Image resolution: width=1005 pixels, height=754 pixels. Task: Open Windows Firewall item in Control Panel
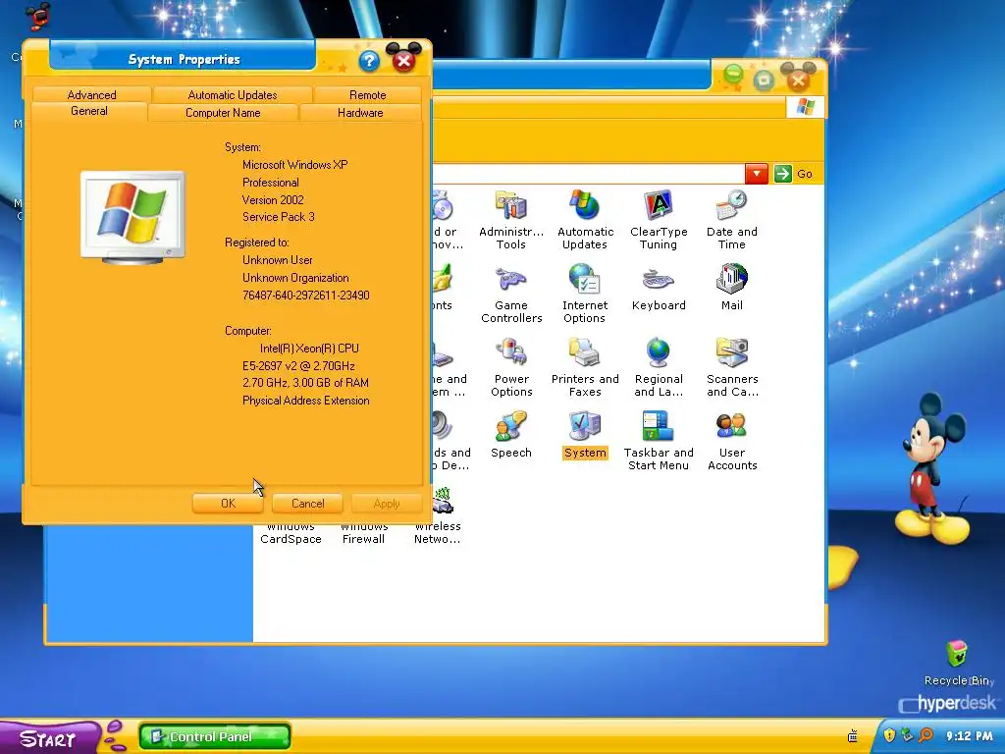pyautogui.click(x=363, y=533)
